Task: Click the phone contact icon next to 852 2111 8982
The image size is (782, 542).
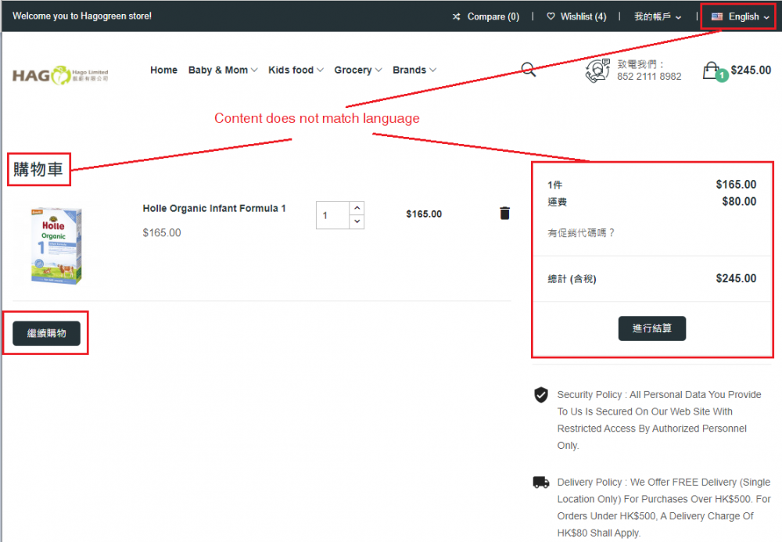Action: 597,70
